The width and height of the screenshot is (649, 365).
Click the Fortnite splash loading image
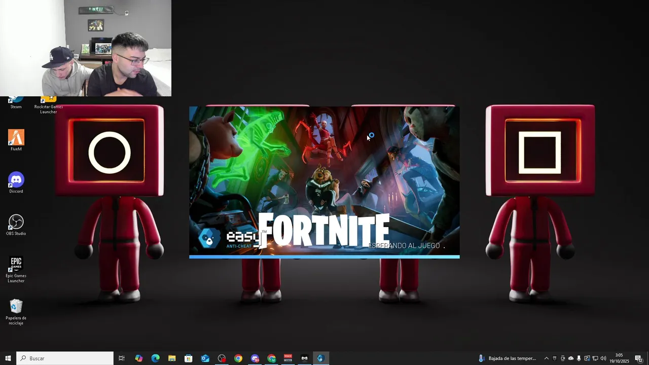coord(324,180)
